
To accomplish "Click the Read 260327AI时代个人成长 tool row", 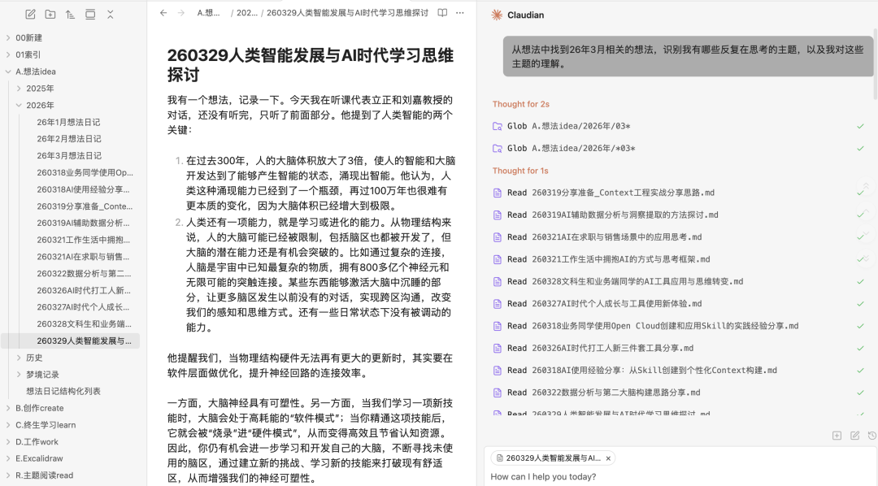I will (679, 304).
